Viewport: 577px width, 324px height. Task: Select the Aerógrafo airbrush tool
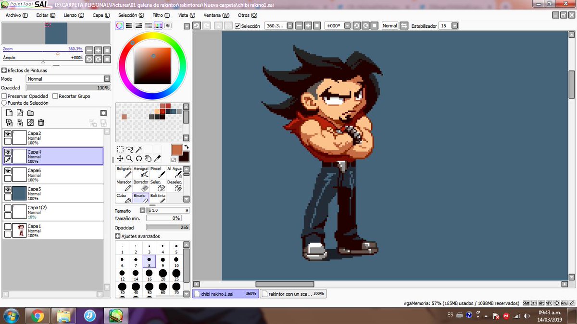pyautogui.click(x=141, y=172)
